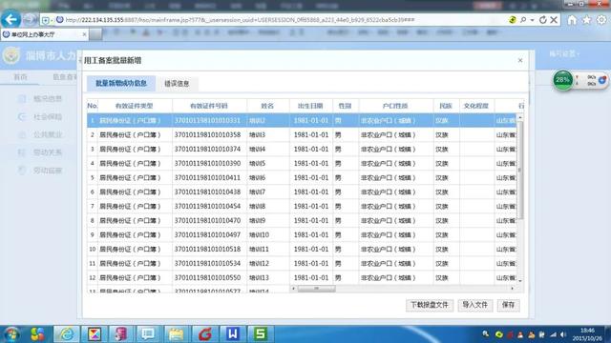611x343 pixels.
Task: Click the compatibility view icon in the address bar
Action: (x=513, y=20)
